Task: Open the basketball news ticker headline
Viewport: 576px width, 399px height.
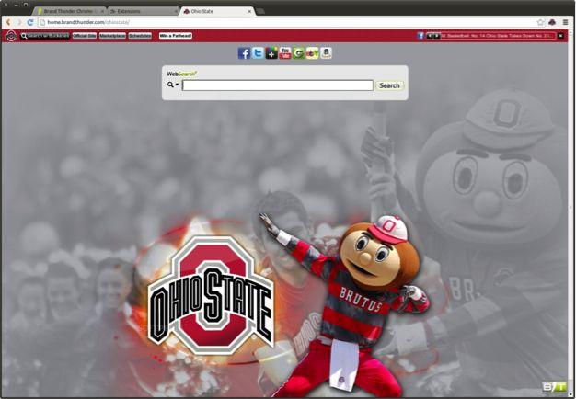Action: click(x=497, y=36)
